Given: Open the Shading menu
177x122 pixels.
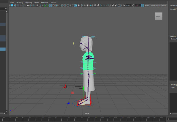Looking at the screenshot, I should (20, 3).
